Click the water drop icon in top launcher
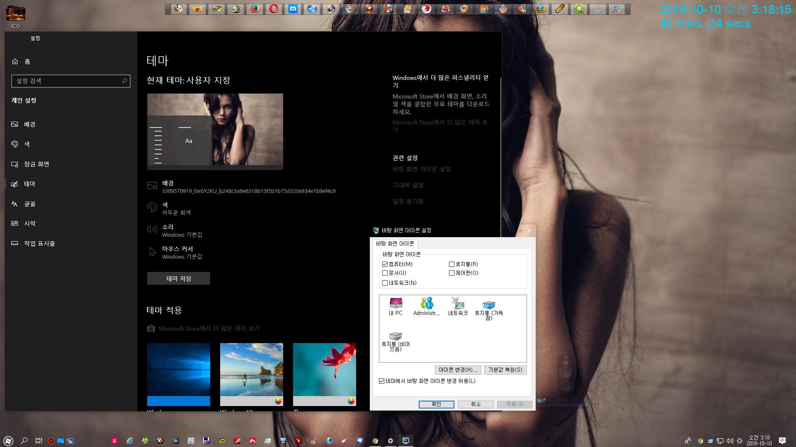This screenshot has height=447, width=796. (598, 9)
